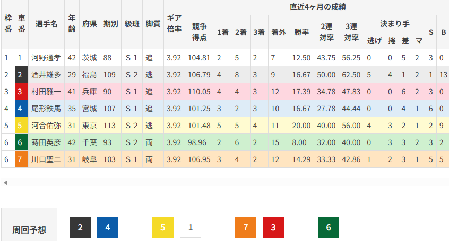449x241 pixels.
Task: Click the 競争得点 column header
Action: pos(200,31)
